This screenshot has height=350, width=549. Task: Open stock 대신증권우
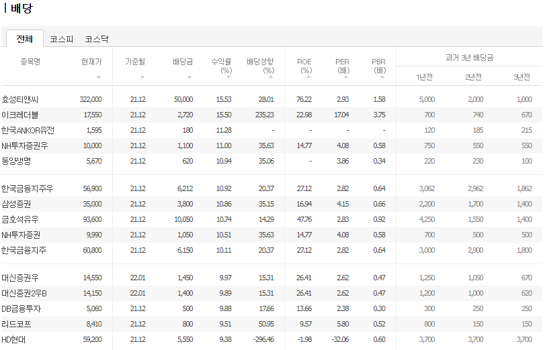(x=20, y=278)
